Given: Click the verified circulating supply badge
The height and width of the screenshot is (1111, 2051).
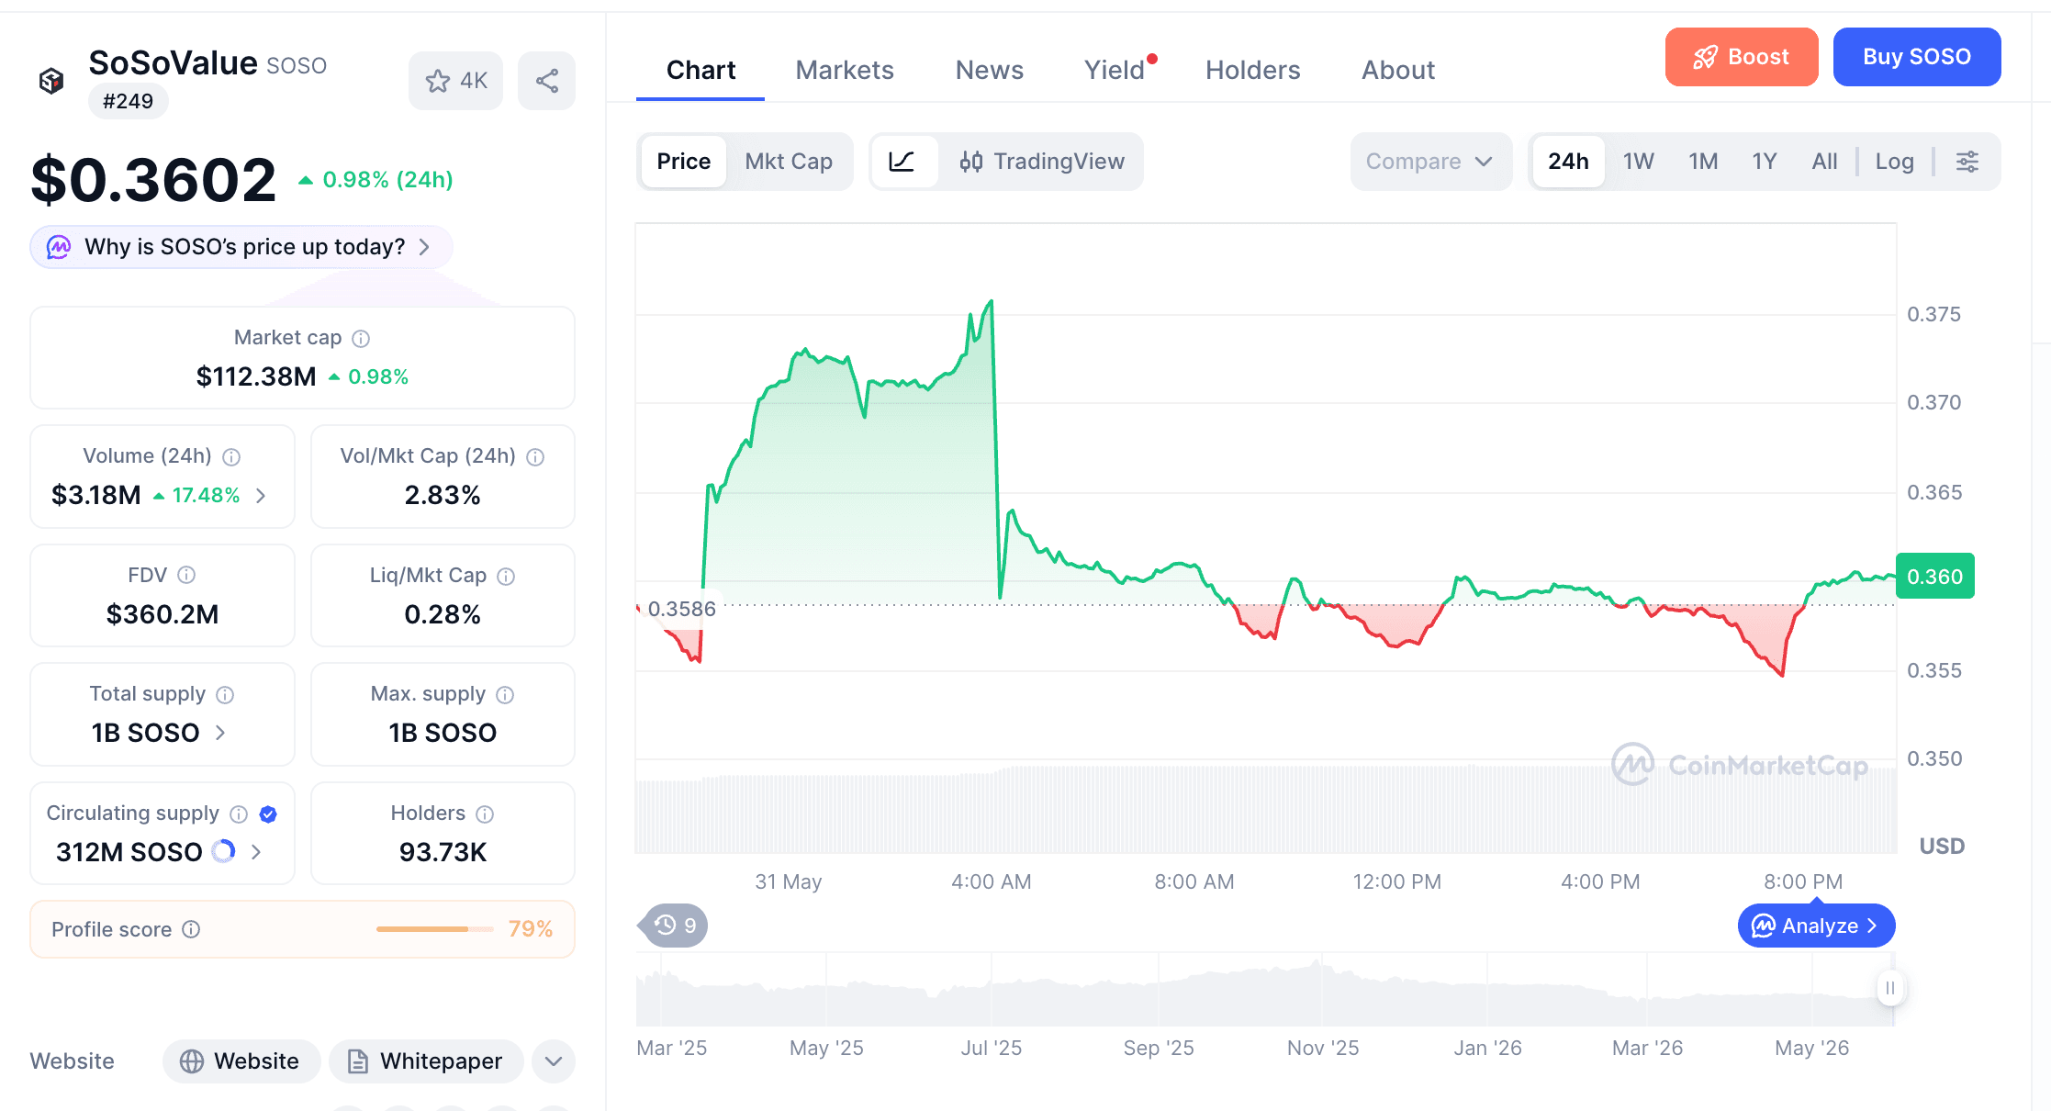Looking at the screenshot, I should tap(268, 814).
